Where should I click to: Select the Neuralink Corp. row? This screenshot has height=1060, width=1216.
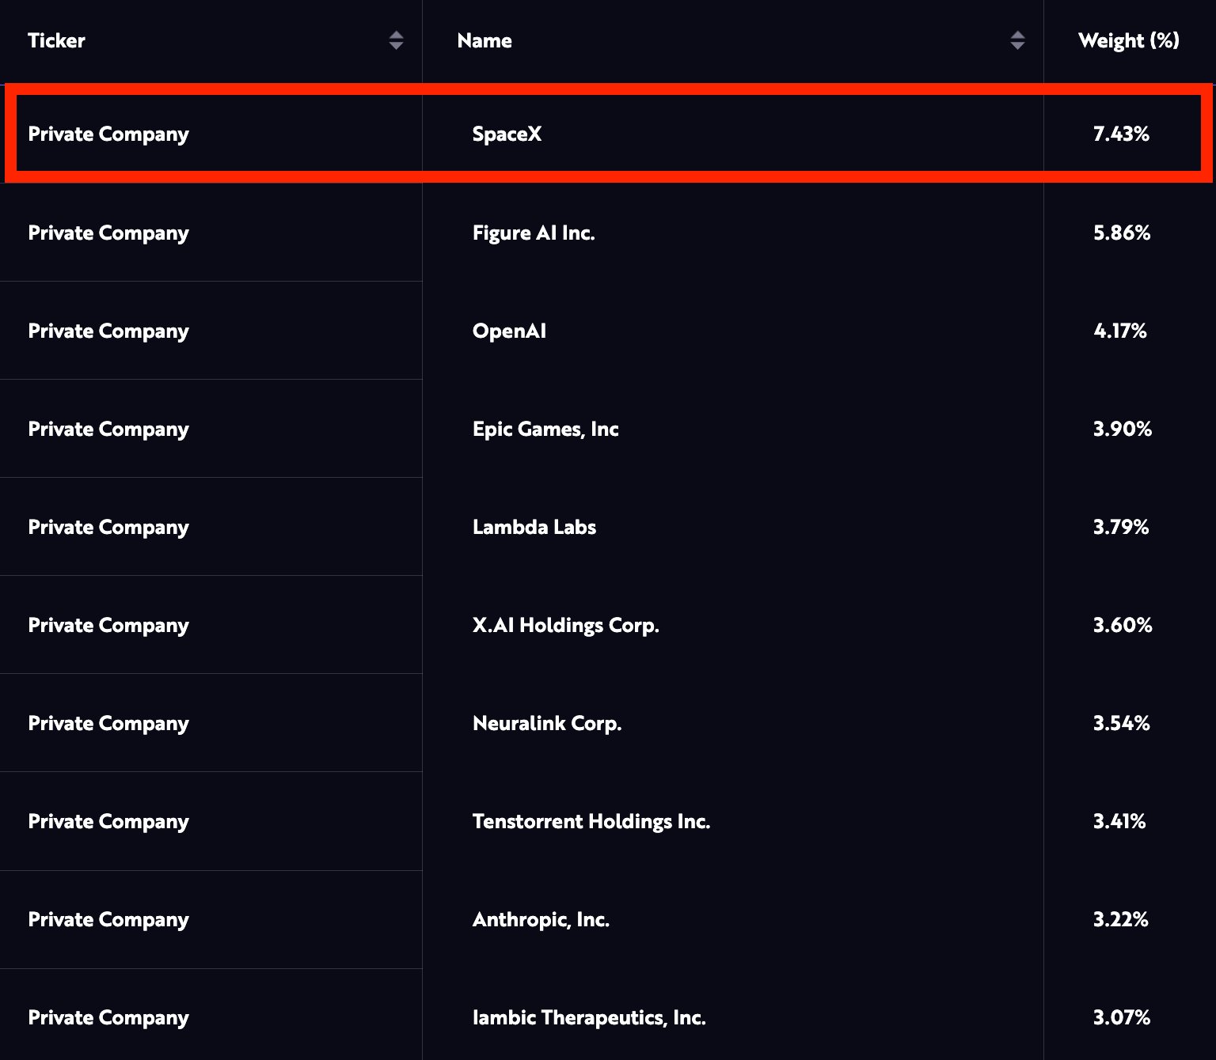(548, 722)
